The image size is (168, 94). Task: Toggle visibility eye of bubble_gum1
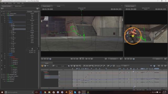(3, 78)
